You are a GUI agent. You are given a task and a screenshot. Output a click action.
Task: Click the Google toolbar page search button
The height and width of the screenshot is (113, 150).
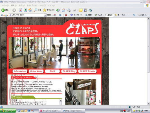coord(89,15)
